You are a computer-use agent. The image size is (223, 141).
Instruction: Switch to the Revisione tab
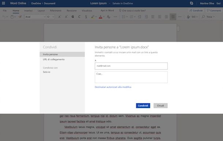click(72, 11)
